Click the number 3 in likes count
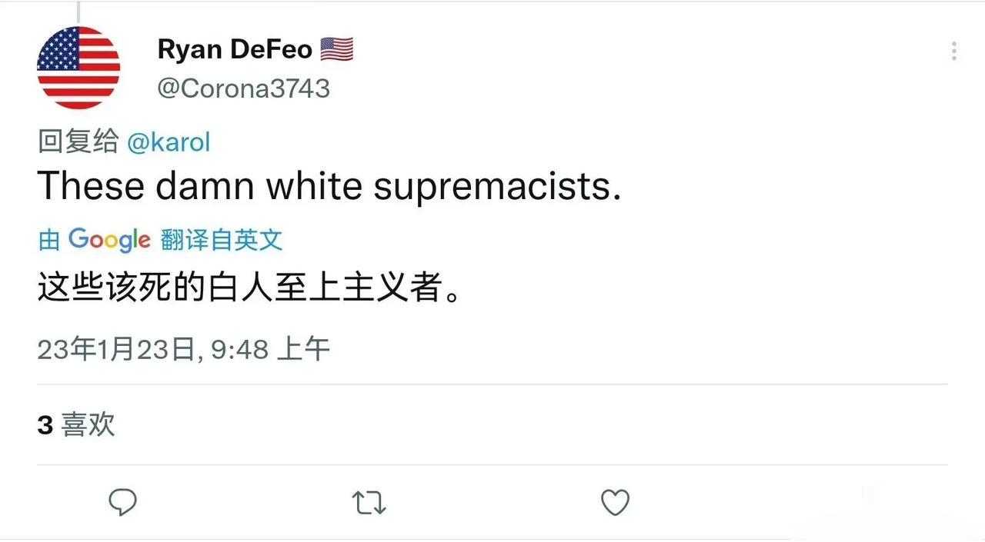Viewport: 985px width, 542px height. pyautogui.click(x=45, y=425)
